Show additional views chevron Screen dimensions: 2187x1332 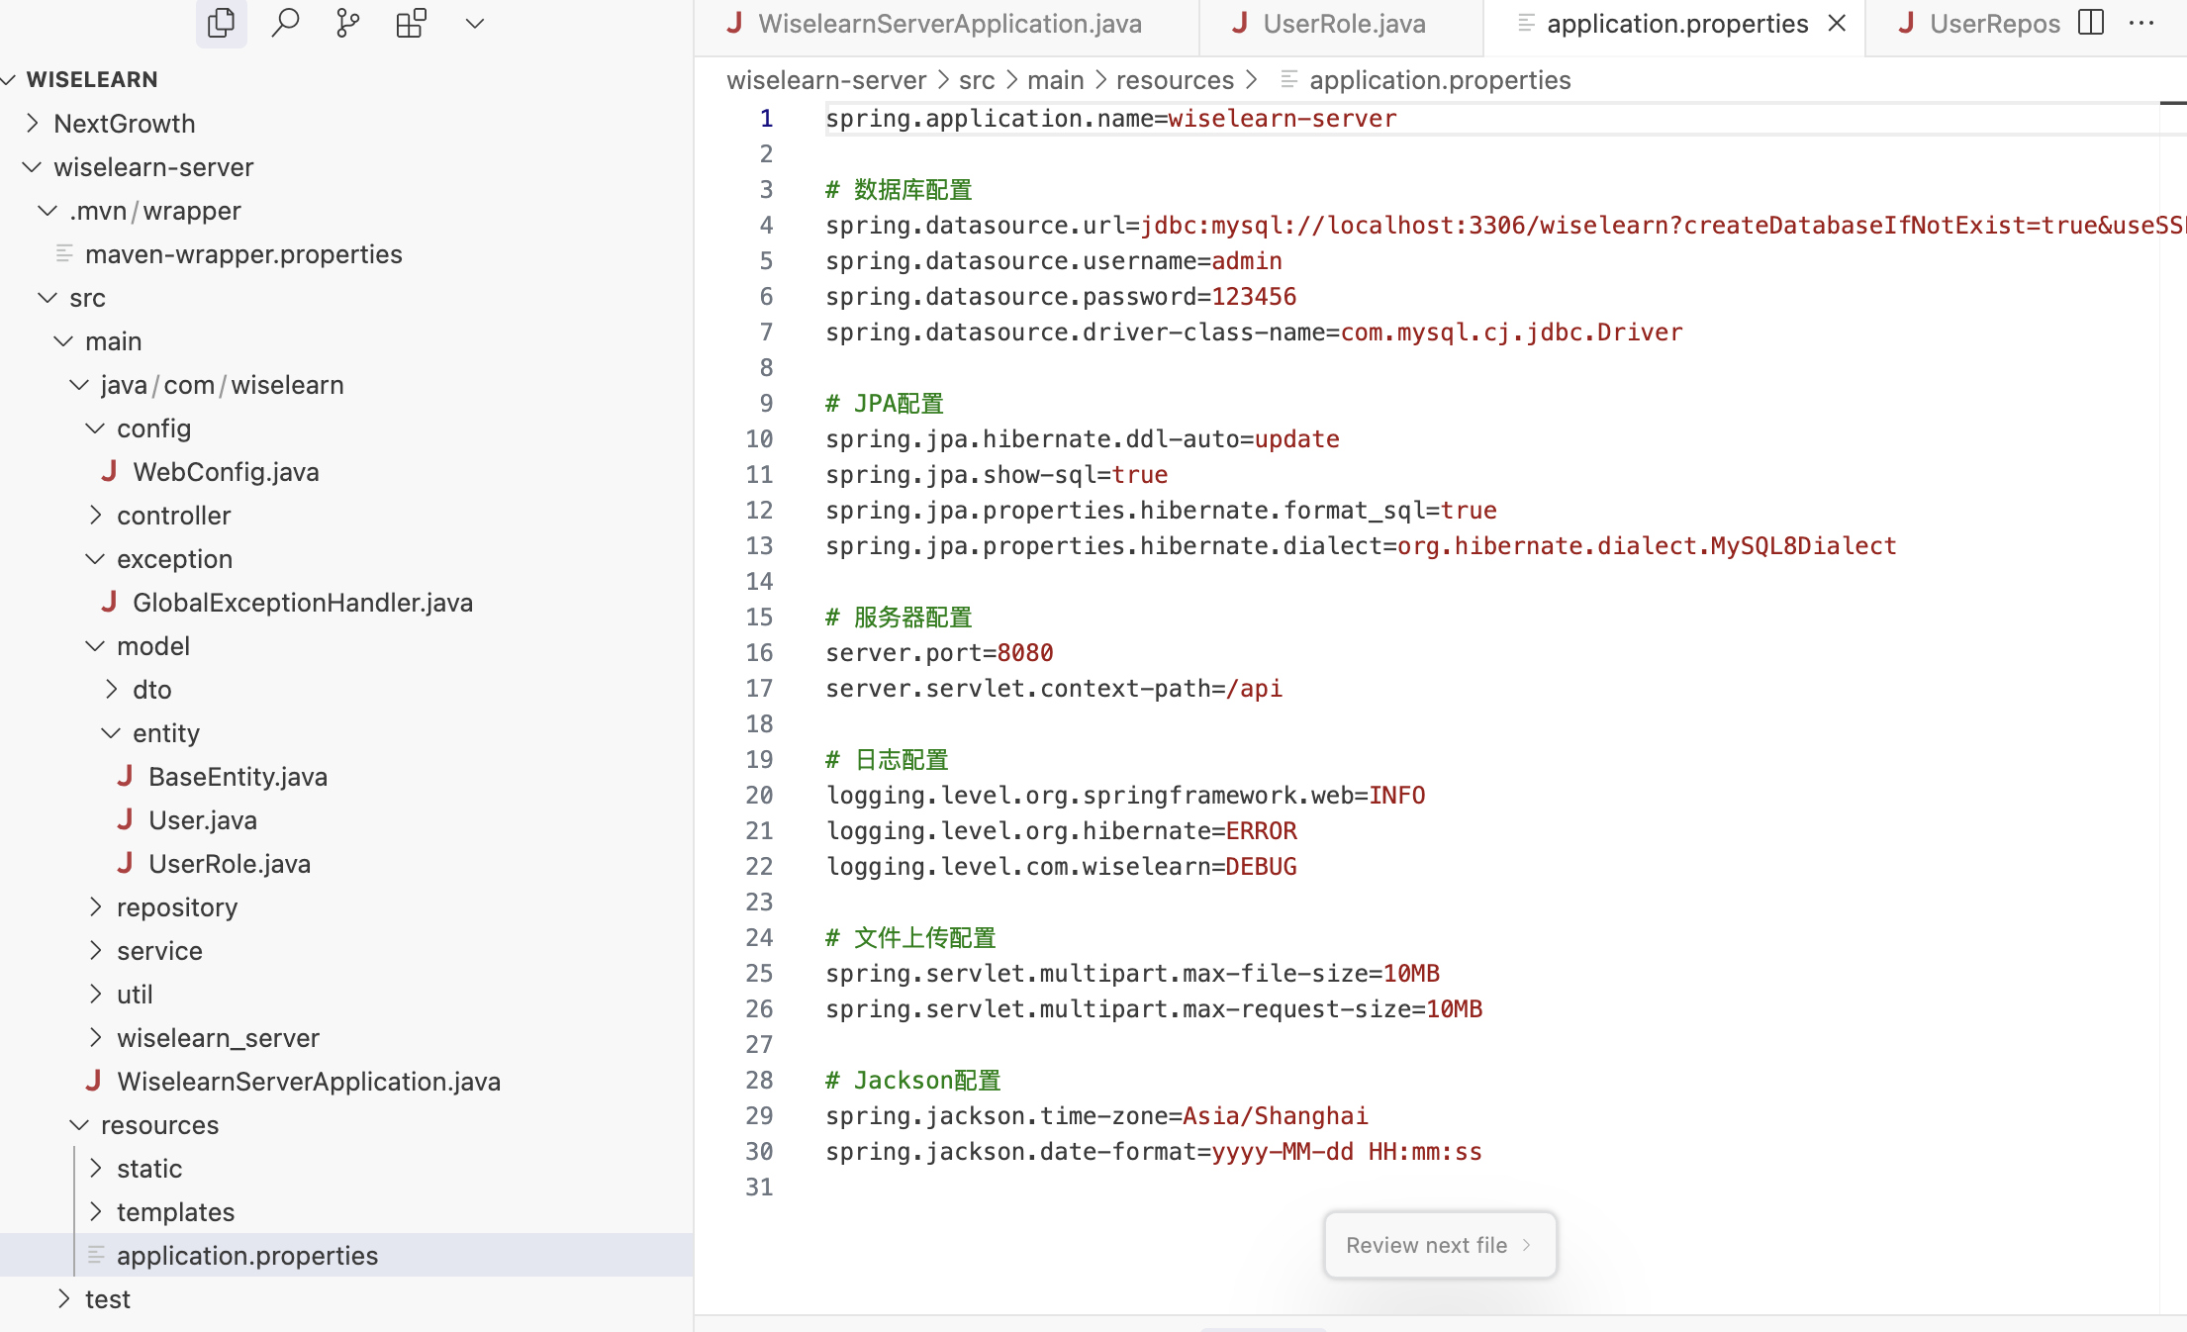[x=475, y=23]
